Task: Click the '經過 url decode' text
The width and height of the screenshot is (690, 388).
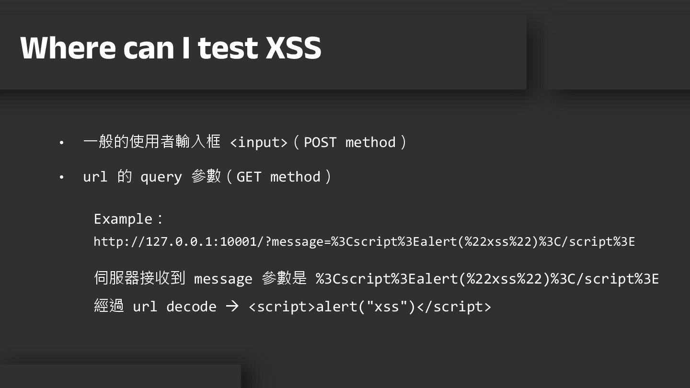Action: (x=155, y=306)
